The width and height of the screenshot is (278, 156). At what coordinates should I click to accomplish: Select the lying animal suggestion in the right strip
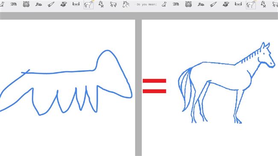(x=201, y=4)
